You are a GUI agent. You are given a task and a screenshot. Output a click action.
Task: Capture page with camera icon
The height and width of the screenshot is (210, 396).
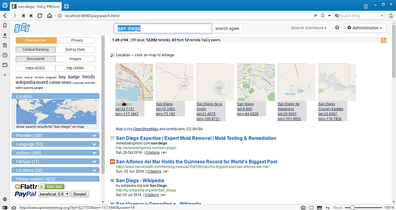[304, 208]
